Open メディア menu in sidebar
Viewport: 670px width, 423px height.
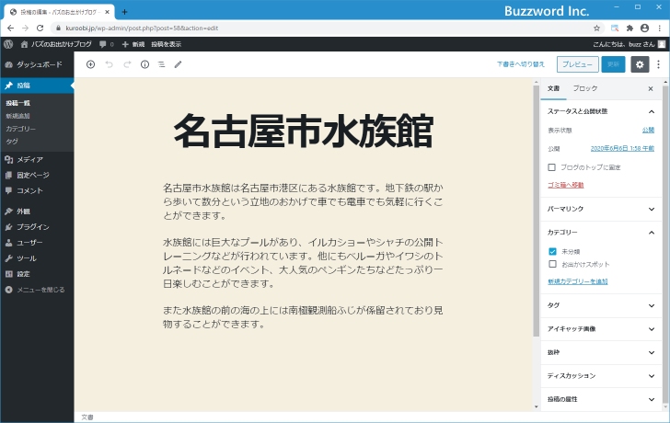pos(37,159)
